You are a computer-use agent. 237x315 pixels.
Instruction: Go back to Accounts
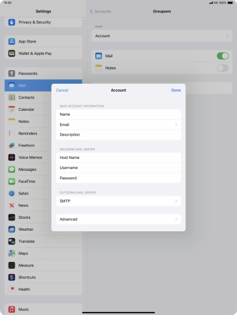click(x=100, y=11)
